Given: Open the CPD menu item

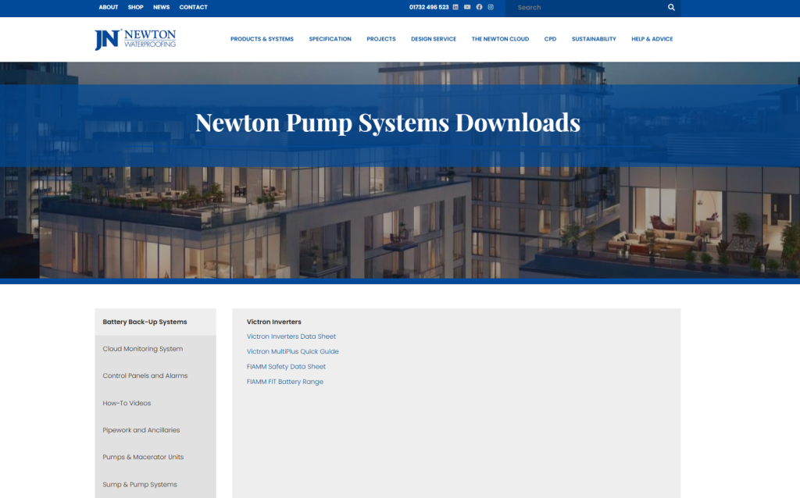Looking at the screenshot, I should coord(550,39).
